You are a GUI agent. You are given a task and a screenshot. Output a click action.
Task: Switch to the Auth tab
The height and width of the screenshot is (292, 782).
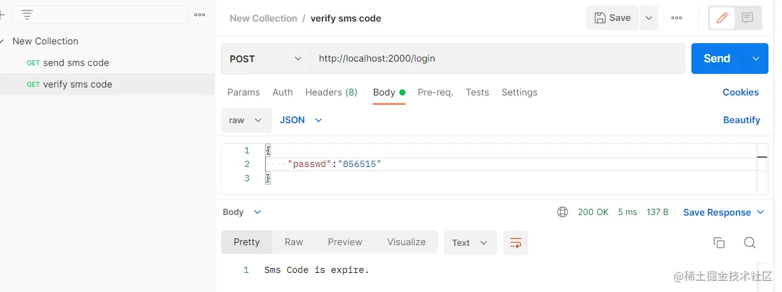point(282,92)
